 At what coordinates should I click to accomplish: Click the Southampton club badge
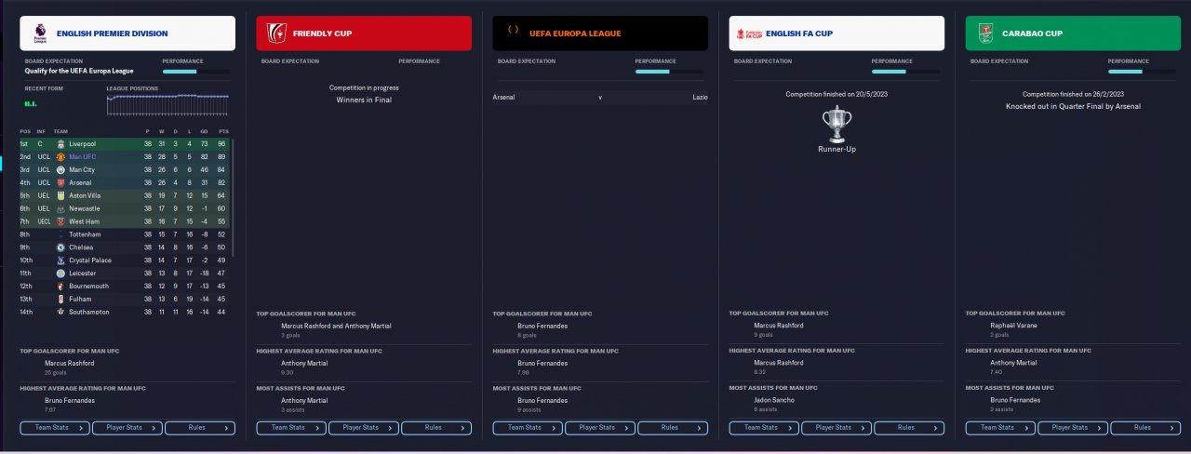point(60,312)
